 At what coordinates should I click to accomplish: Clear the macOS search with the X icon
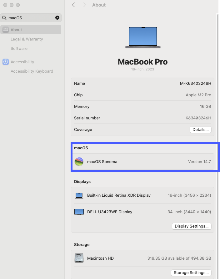57,18
